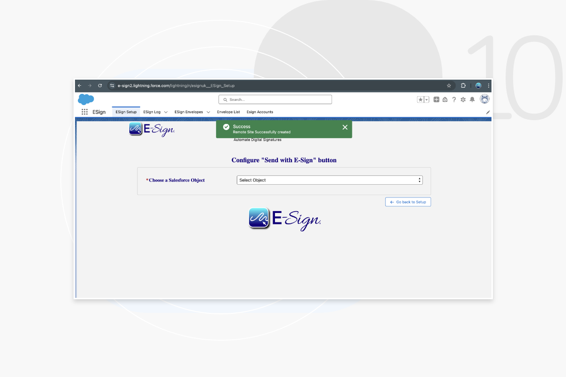
Task: Click the browser profile avatar
Action: (x=478, y=86)
